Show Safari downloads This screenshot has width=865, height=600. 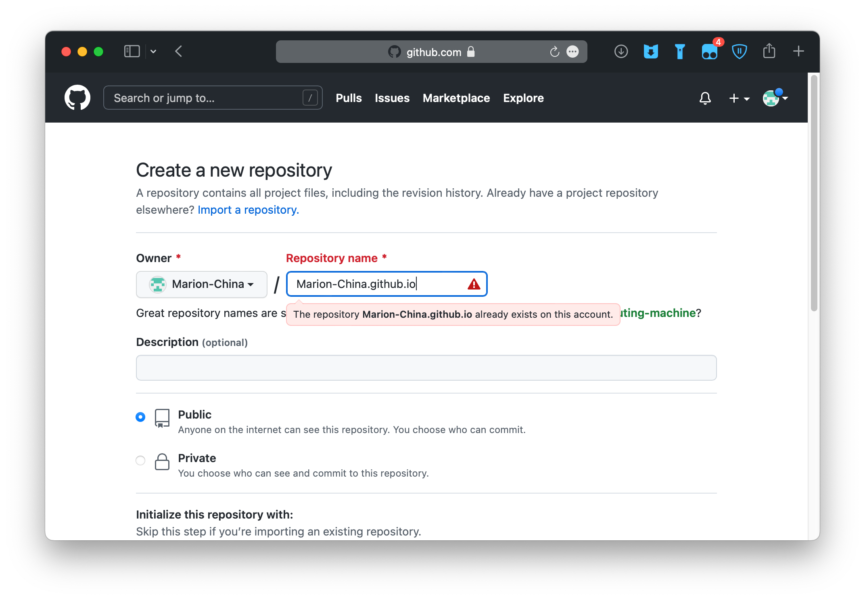[621, 52]
